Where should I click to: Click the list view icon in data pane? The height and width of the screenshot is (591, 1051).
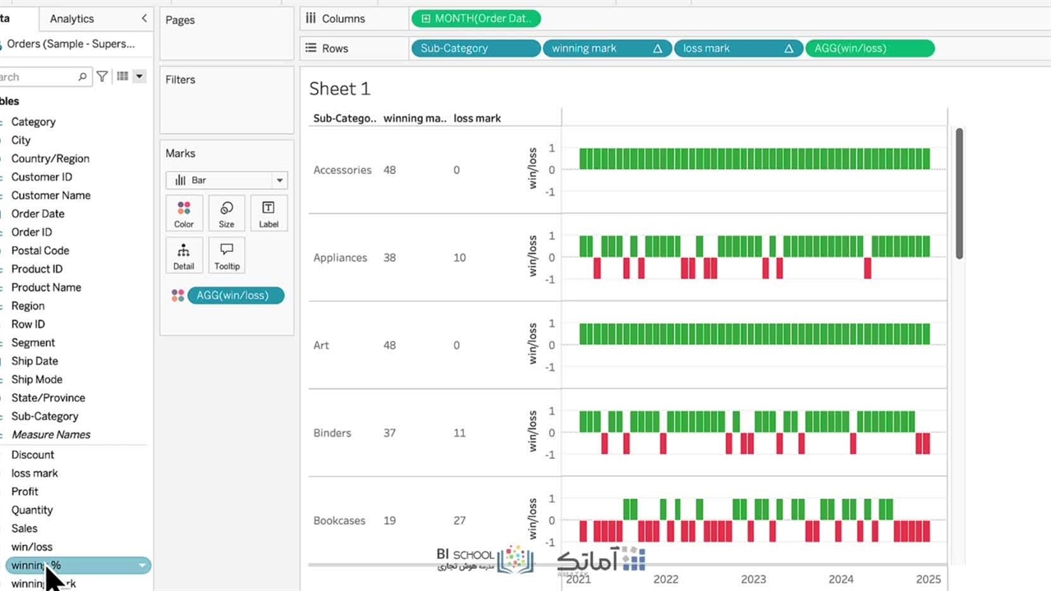[122, 76]
